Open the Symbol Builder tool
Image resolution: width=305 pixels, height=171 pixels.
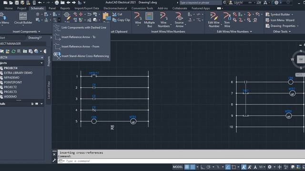(x=278, y=15)
